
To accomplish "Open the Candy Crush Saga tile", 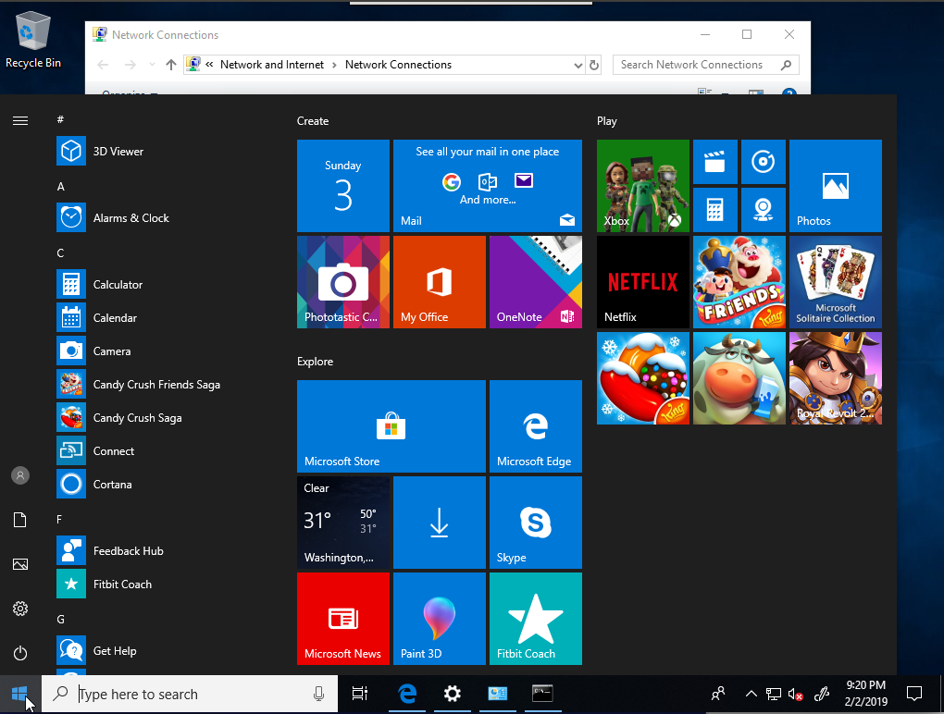I will pyautogui.click(x=643, y=378).
